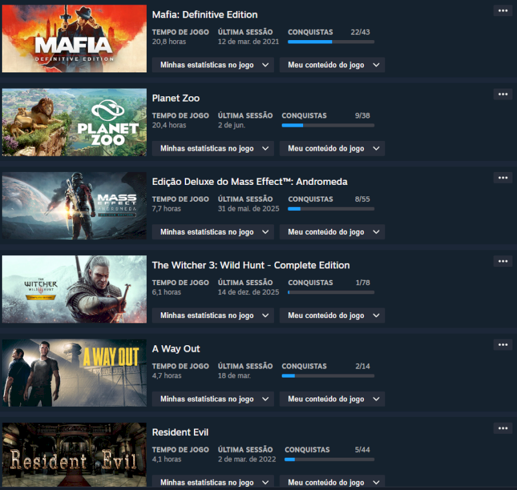Click the 8/55 achievements count for Mass Effect
517x490 pixels.
363,199
